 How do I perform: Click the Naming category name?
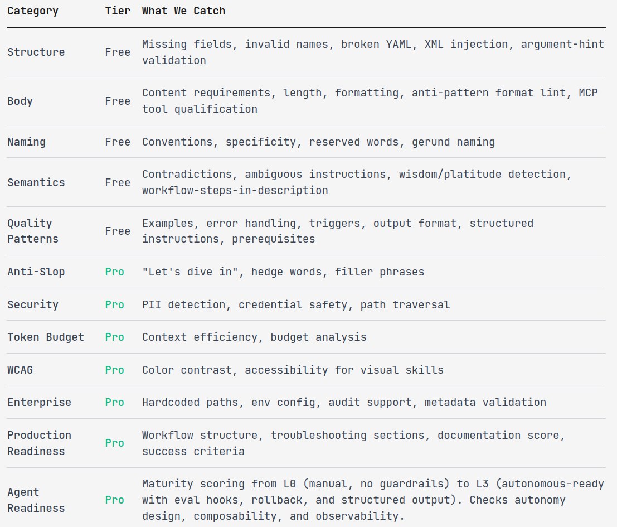pos(26,142)
